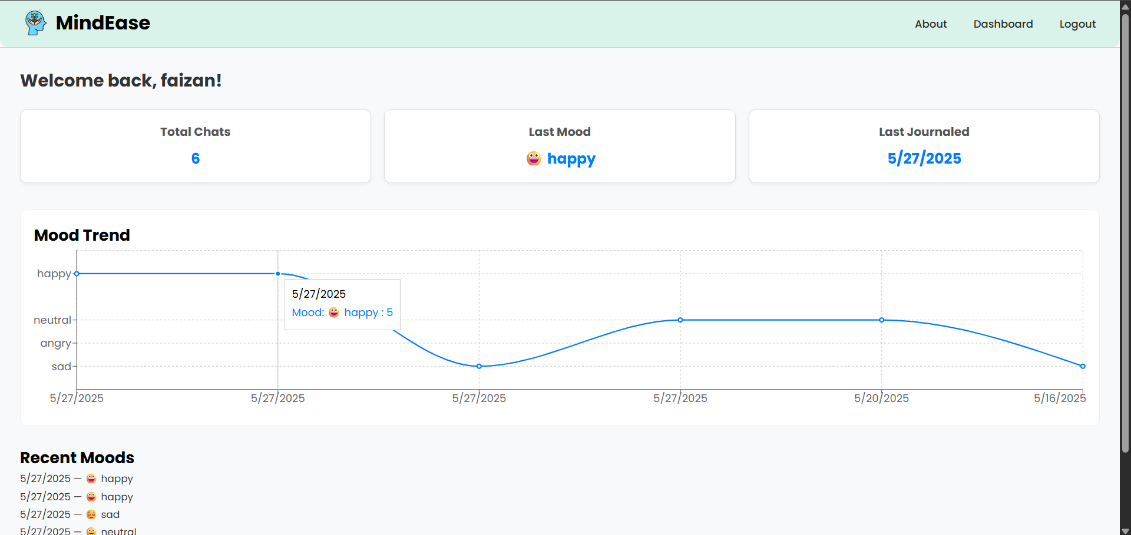
Task: Click the MindEase brain logo icon
Action: tap(35, 23)
